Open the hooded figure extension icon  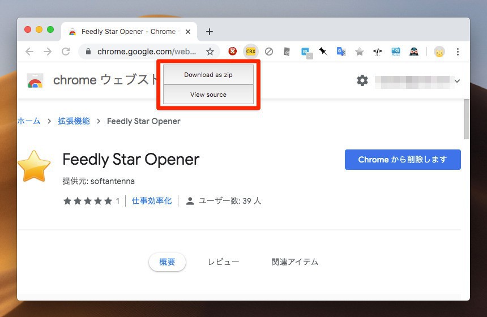414,52
